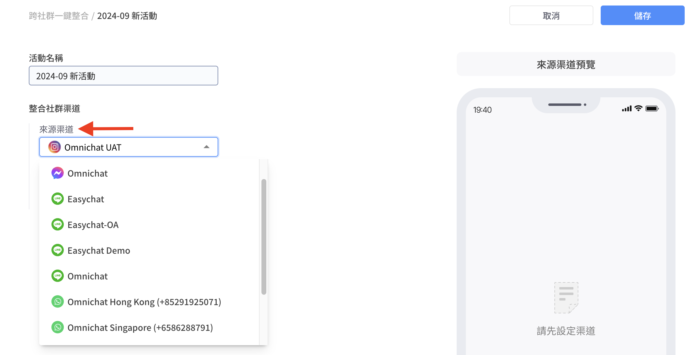Focus the 活動名稱 campaign name input field
The image size is (700, 355).
[123, 76]
